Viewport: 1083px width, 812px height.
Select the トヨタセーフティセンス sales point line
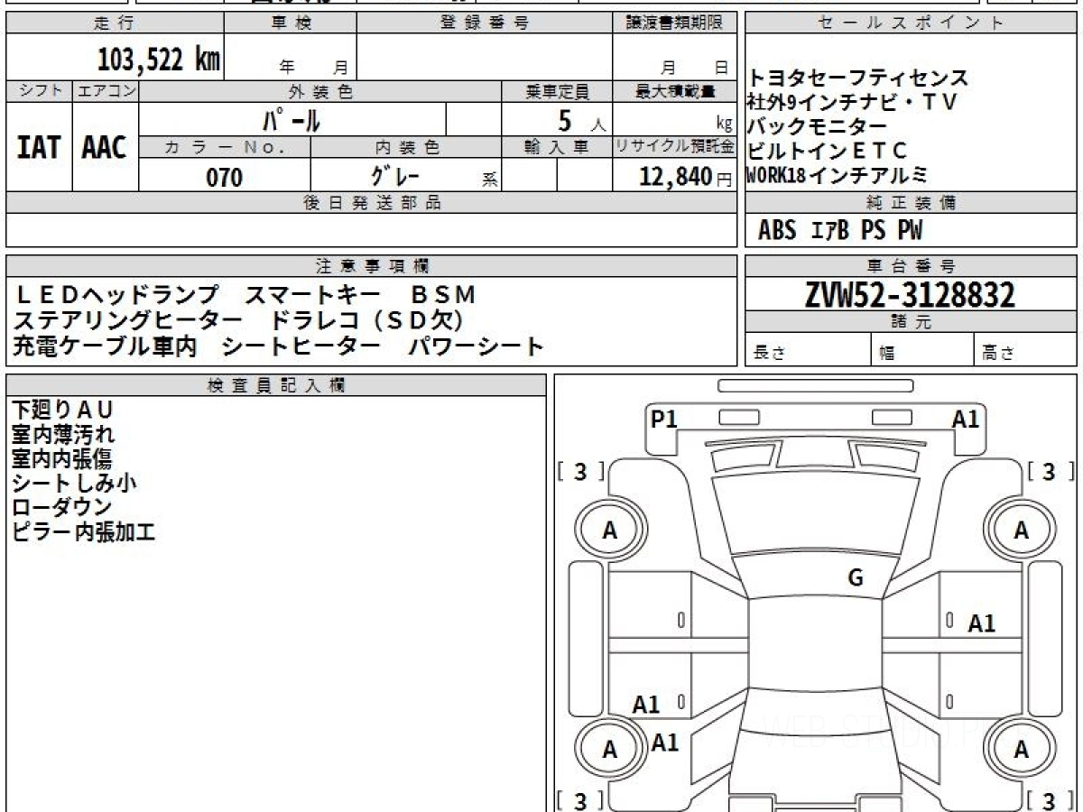point(857,78)
